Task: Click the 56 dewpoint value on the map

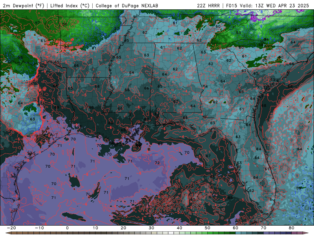Action: point(65,24)
